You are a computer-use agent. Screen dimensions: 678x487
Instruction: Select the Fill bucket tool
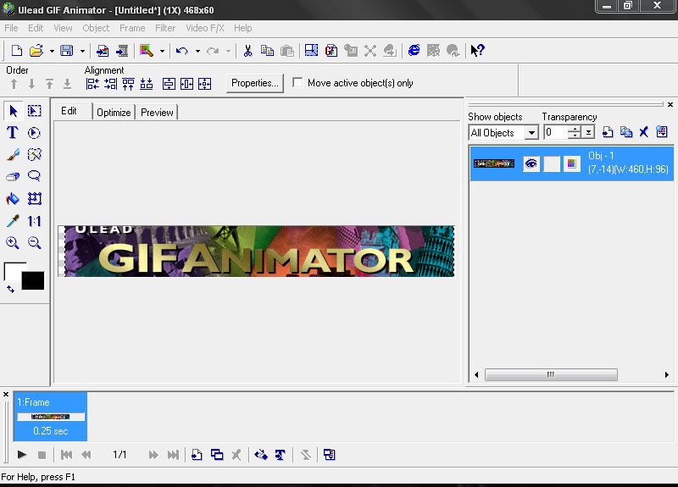click(13, 198)
